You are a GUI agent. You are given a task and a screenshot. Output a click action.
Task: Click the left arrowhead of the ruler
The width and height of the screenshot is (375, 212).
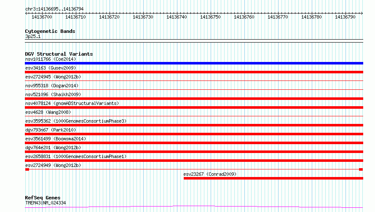tap(26, 13)
